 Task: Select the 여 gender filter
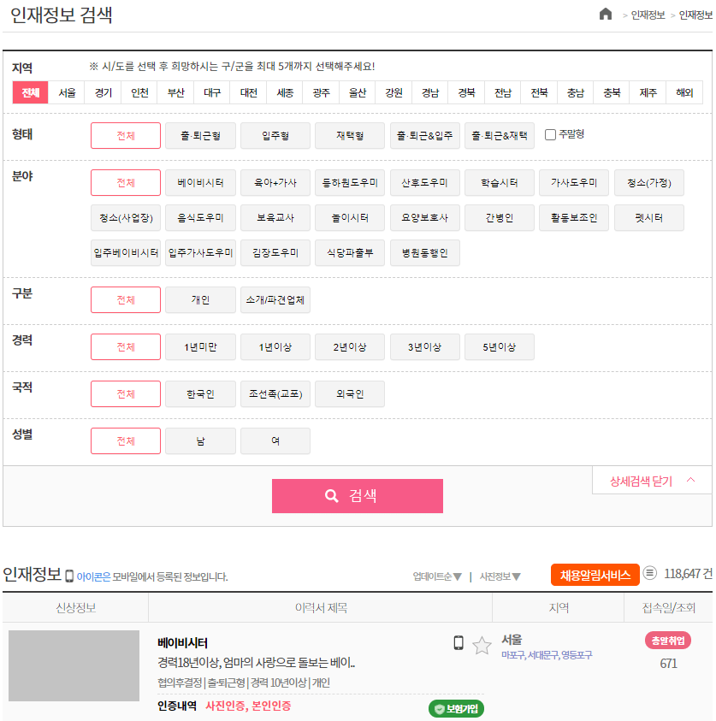click(275, 440)
